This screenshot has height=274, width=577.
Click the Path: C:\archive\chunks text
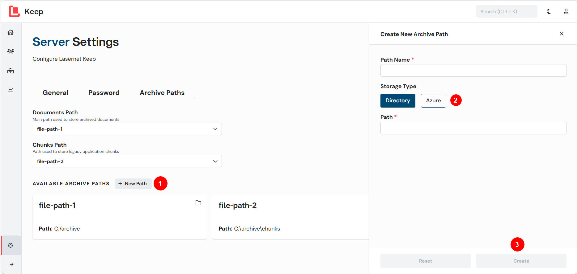[249, 229]
